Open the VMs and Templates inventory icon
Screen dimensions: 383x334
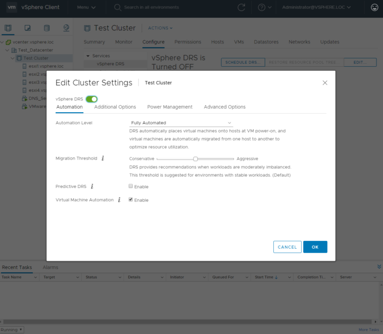[x=27, y=28]
